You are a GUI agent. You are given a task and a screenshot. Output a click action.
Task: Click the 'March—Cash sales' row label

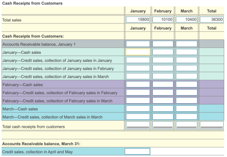pos(20,109)
